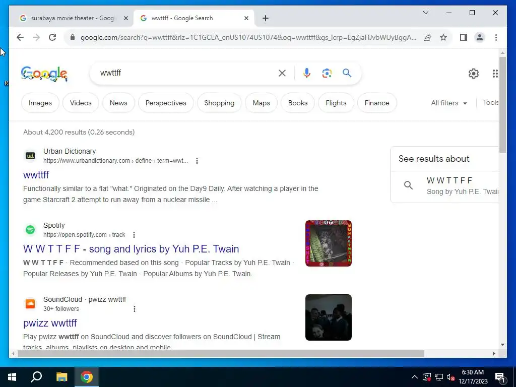Open more options for Urban Dictionary result
The width and height of the screenshot is (516, 387).
click(x=197, y=161)
